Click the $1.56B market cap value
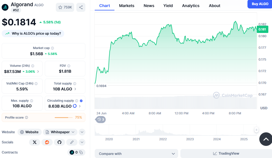The width and height of the screenshot is (272, 158). pos(36,54)
